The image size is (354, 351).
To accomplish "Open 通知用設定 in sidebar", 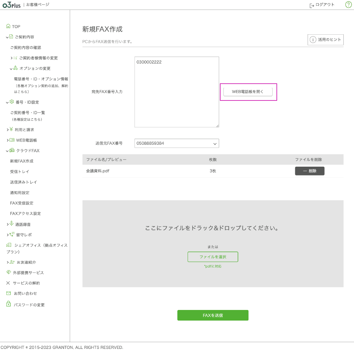I will tap(19, 192).
